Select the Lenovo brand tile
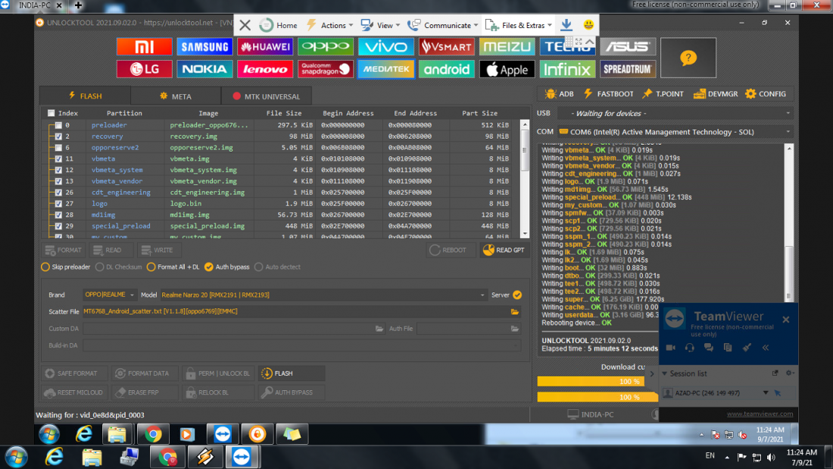The image size is (833, 469). click(265, 69)
